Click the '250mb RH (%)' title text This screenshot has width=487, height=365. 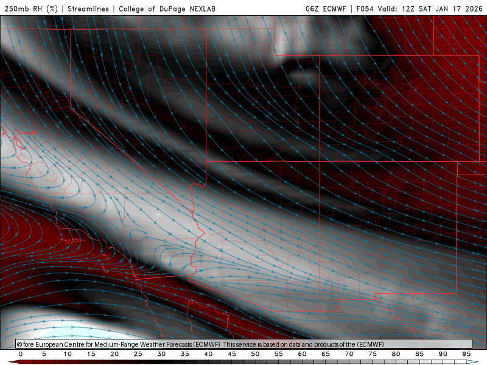click(31, 9)
